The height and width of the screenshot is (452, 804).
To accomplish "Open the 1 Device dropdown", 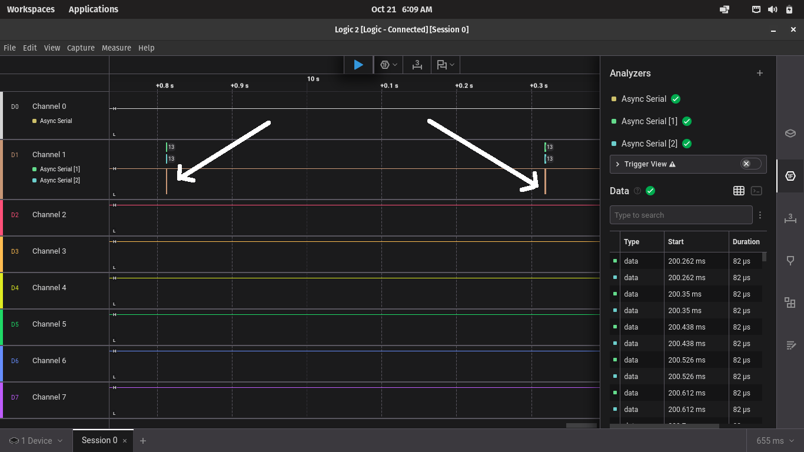I will [36, 440].
